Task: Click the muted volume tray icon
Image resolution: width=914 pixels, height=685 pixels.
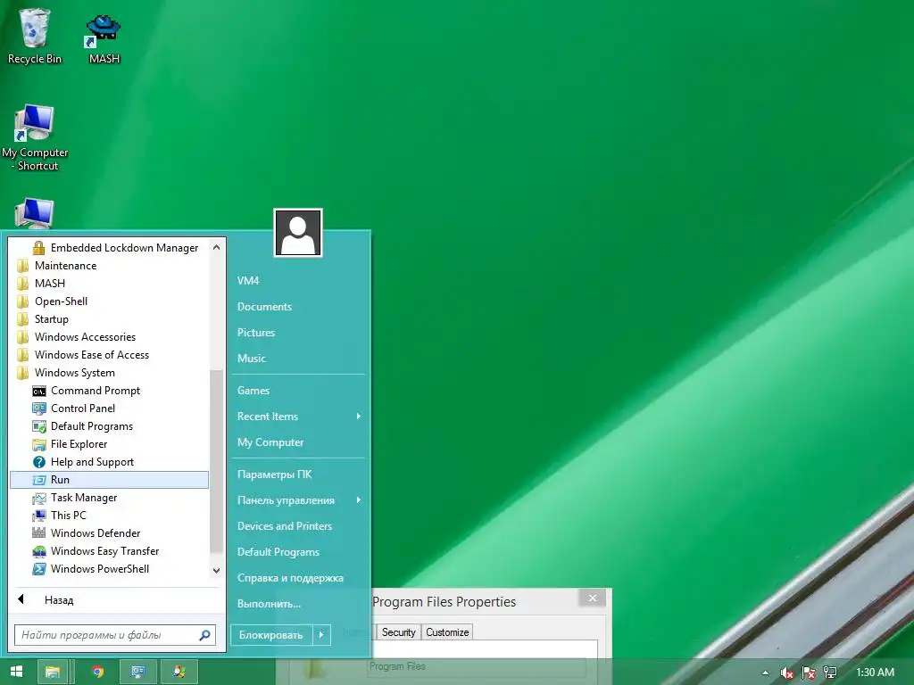Action: point(786,673)
